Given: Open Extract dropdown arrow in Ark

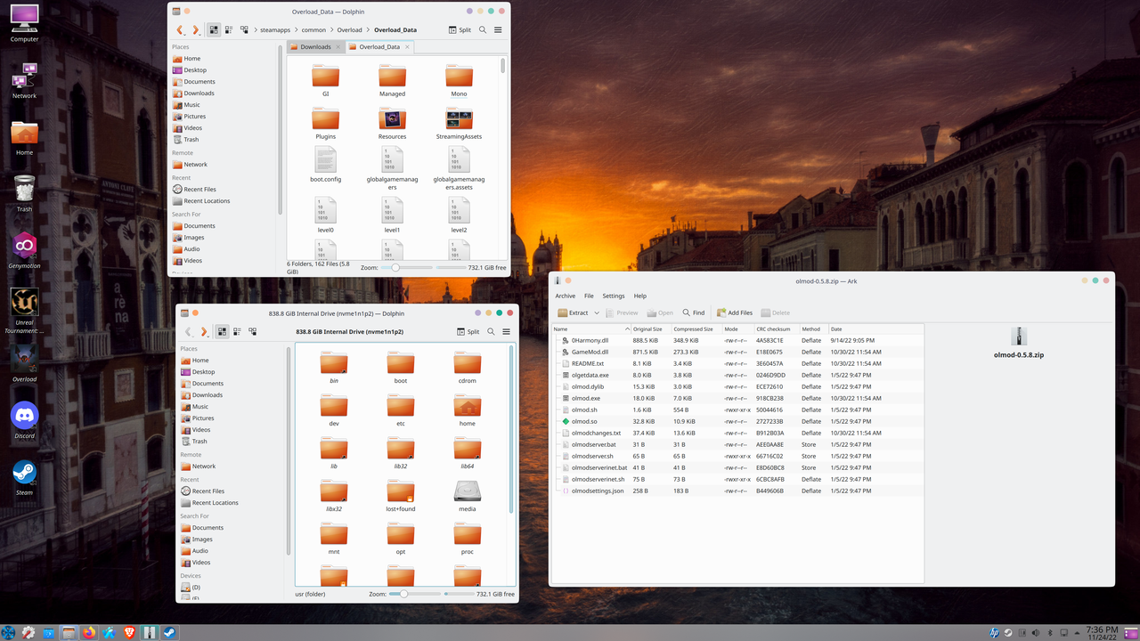Looking at the screenshot, I should (596, 313).
